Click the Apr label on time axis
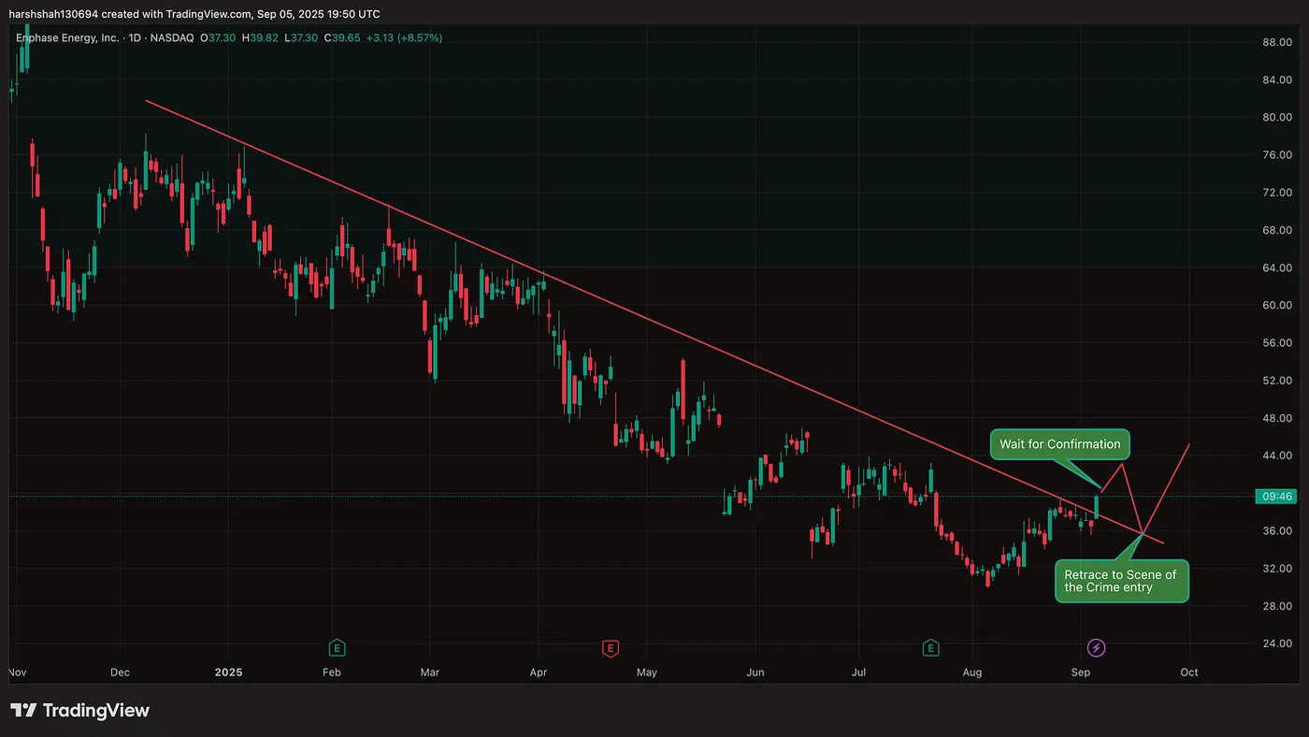 538,672
